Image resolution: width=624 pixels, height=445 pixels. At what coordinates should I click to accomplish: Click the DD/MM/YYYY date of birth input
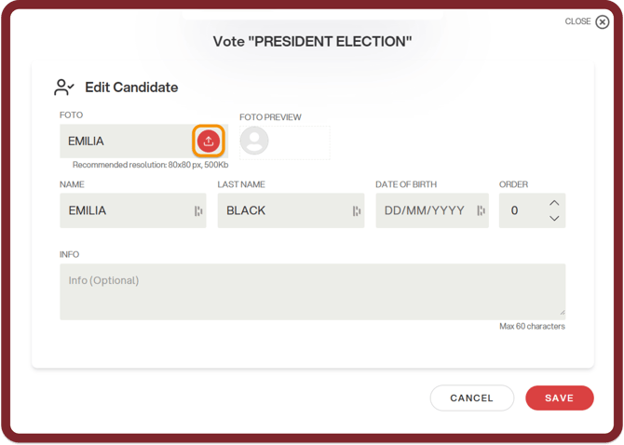(x=425, y=211)
